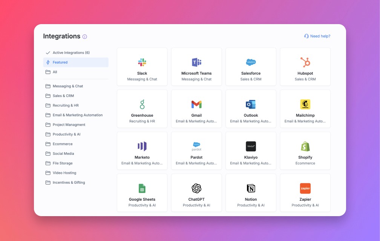The height and width of the screenshot is (241, 380).
Task: Click the Mailchimp monkey icon
Action: click(x=305, y=104)
